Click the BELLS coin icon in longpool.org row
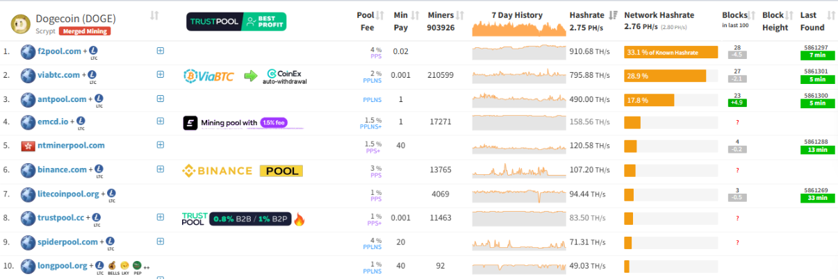 tap(112, 265)
